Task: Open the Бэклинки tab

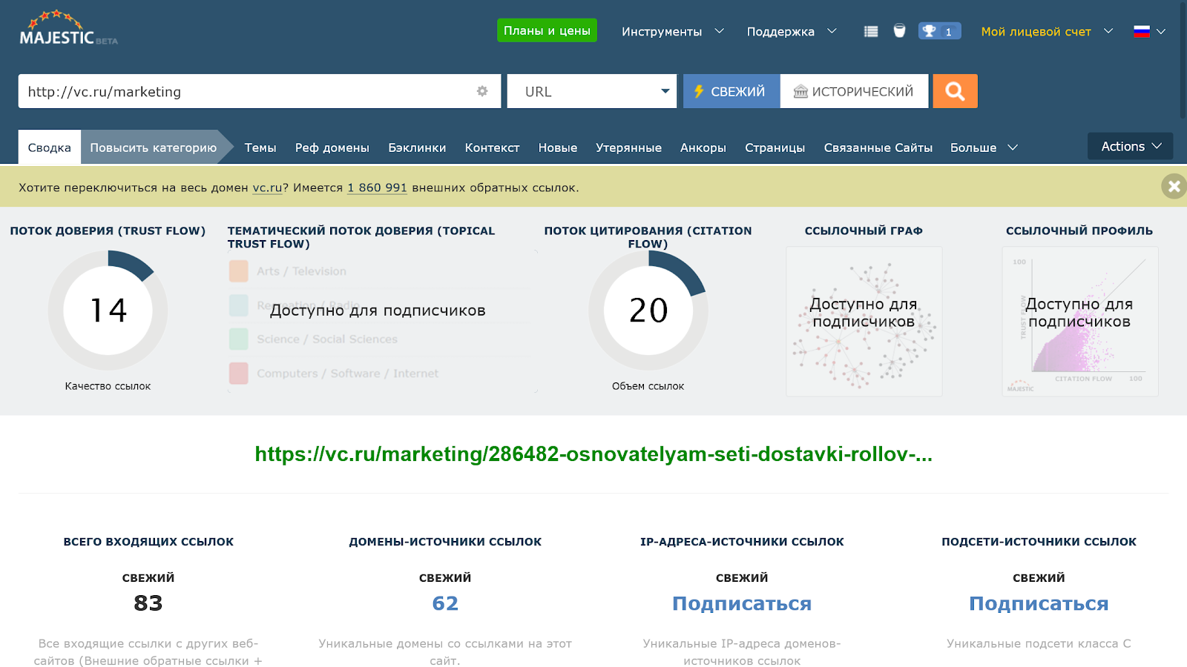Action: (417, 147)
